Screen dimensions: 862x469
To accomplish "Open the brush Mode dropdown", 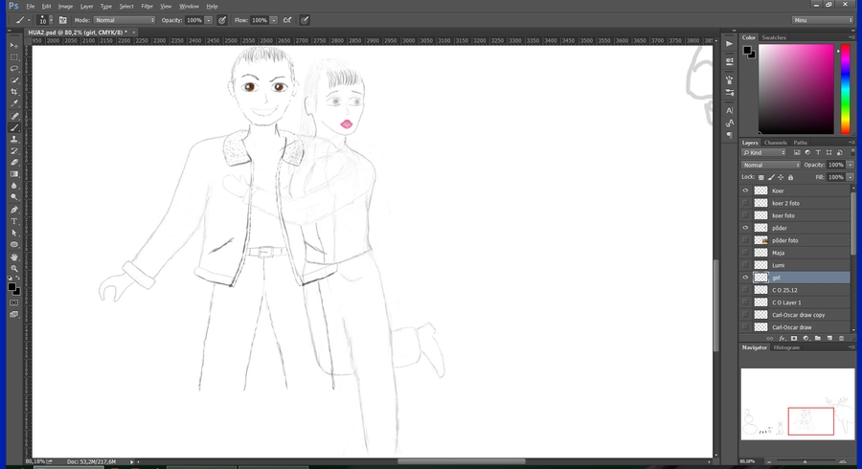I will tap(125, 20).
